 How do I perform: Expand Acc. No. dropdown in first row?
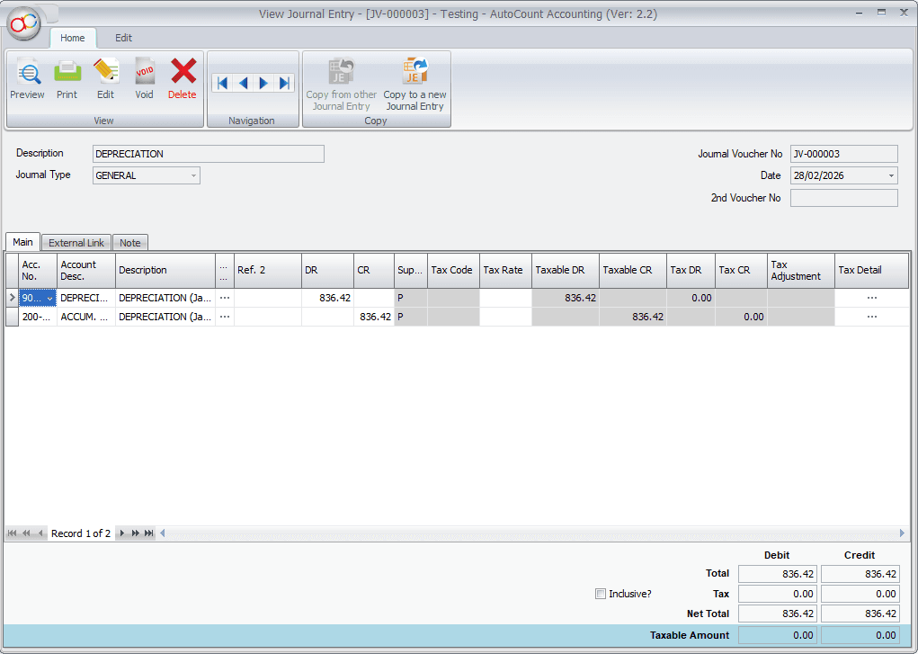(50, 298)
